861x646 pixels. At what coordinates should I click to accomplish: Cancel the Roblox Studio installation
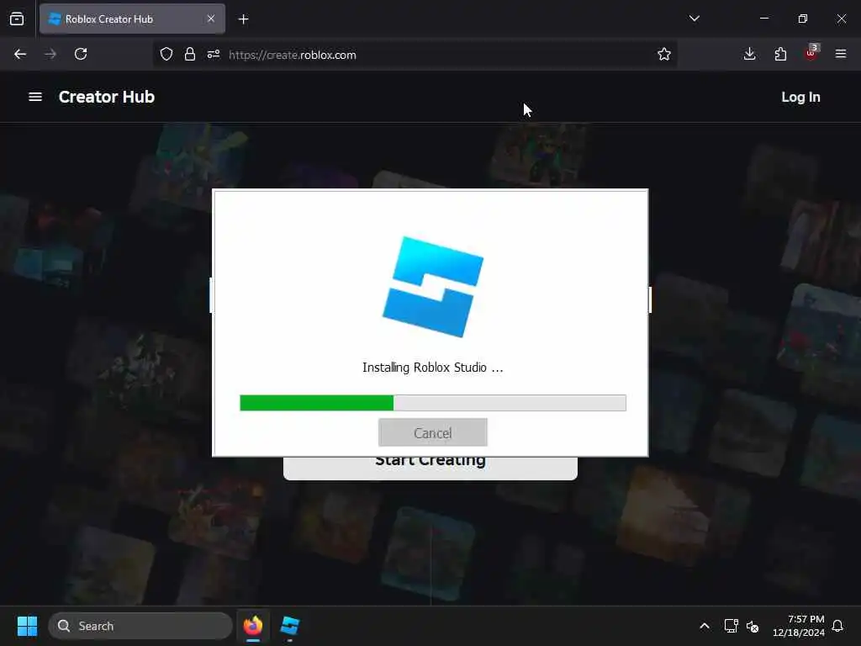(433, 433)
